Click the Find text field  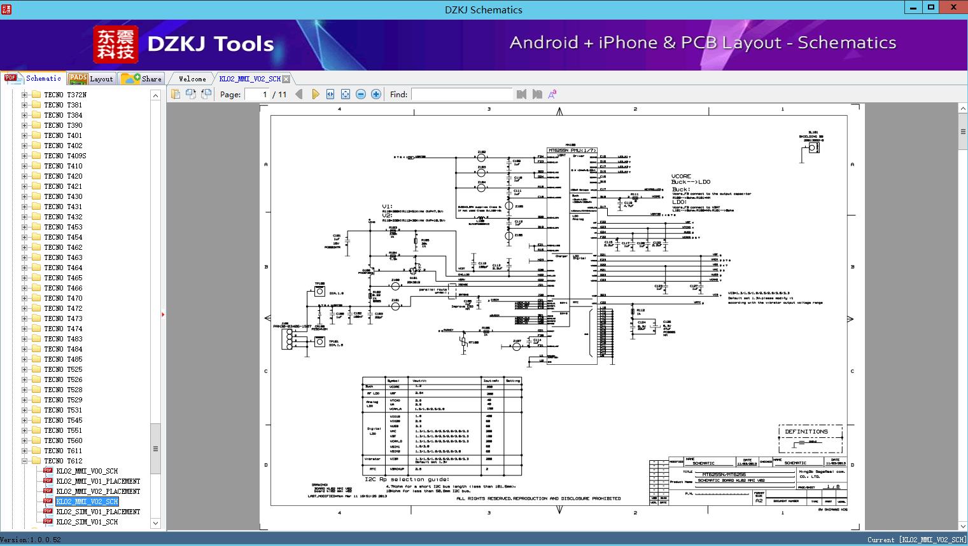point(461,94)
